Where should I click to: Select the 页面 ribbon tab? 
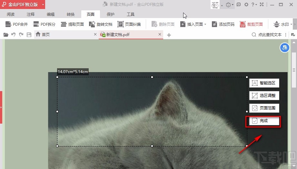click(x=91, y=14)
